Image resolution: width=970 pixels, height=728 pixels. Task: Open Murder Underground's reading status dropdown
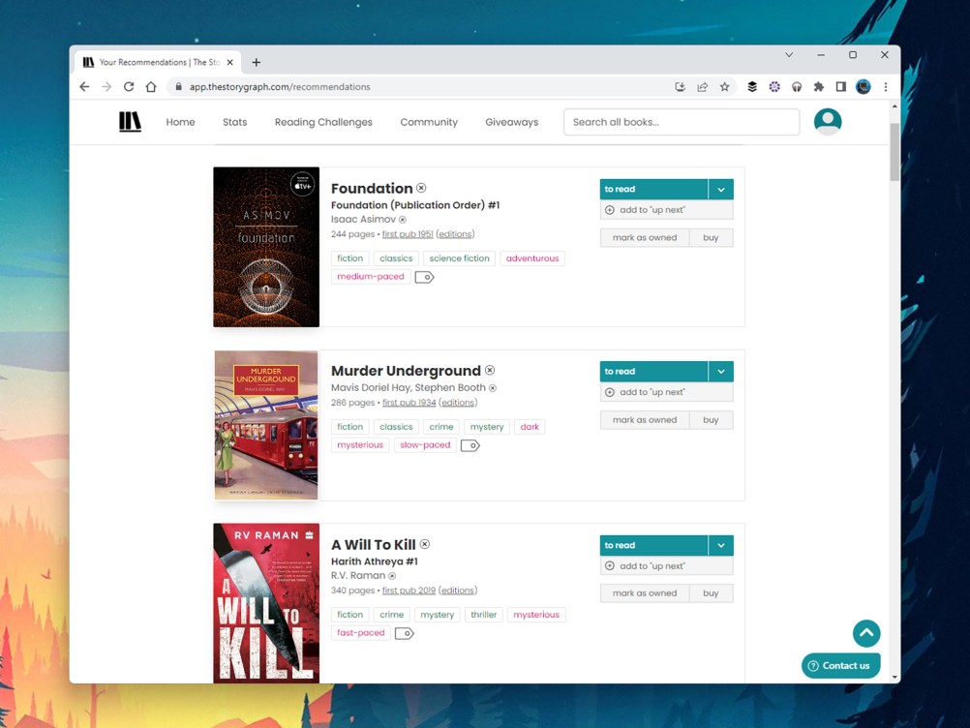(x=720, y=371)
